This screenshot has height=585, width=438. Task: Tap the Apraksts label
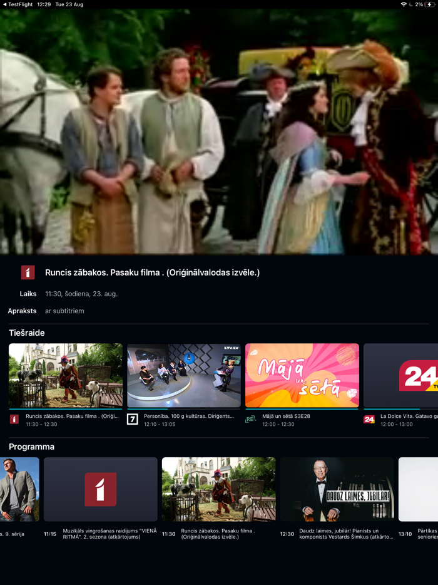click(x=22, y=311)
